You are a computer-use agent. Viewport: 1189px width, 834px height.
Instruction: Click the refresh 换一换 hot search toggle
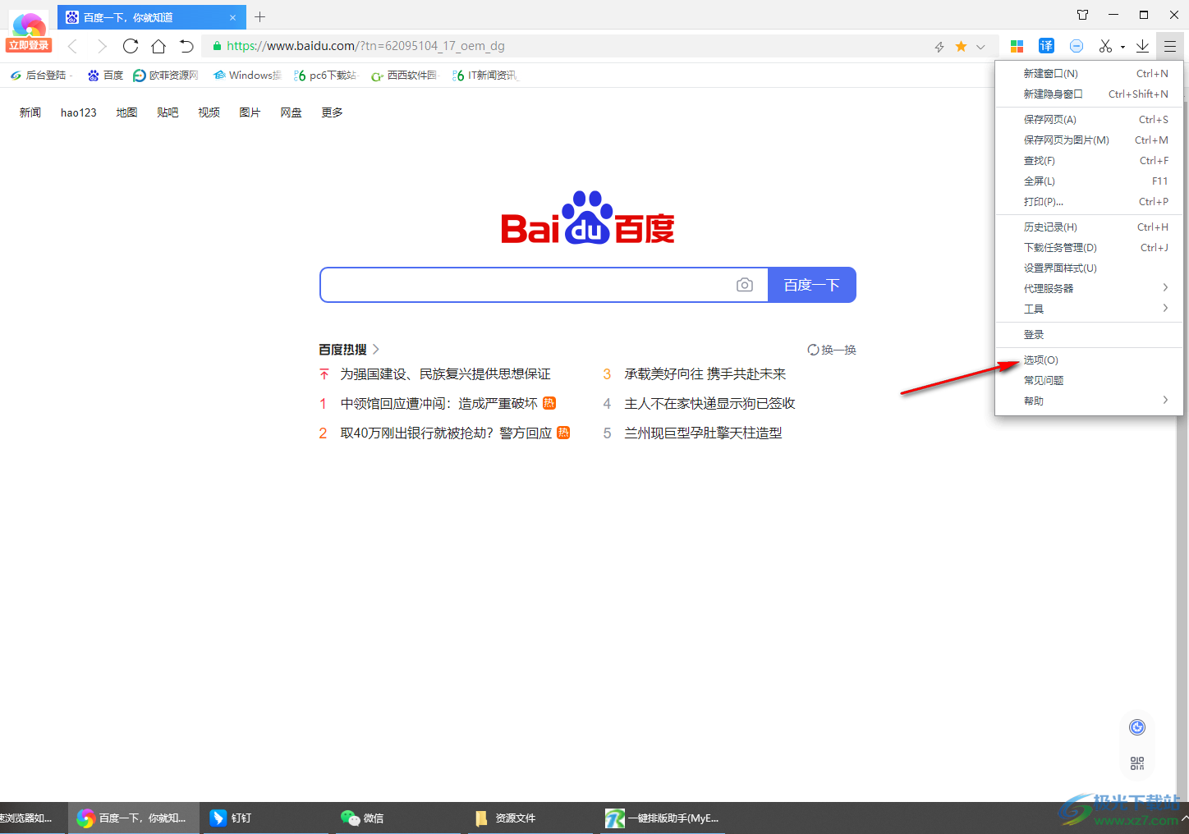(x=832, y=349)
